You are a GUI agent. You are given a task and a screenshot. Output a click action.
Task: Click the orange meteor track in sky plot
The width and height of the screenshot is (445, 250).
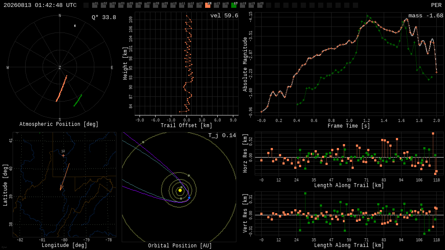pos(62,89)
